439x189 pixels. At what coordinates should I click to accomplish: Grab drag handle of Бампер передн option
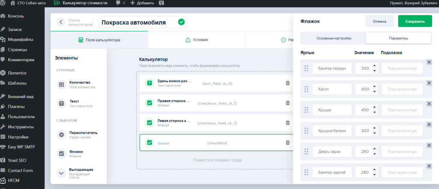tap(306, 68)
